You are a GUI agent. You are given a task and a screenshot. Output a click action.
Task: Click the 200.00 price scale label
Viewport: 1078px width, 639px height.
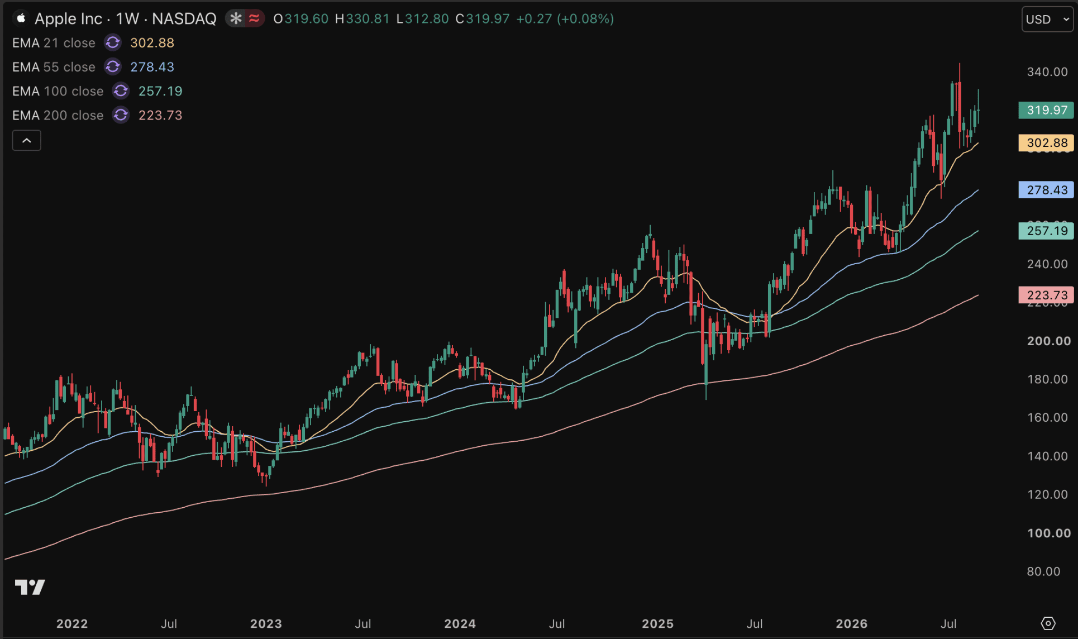(1049, 341)
